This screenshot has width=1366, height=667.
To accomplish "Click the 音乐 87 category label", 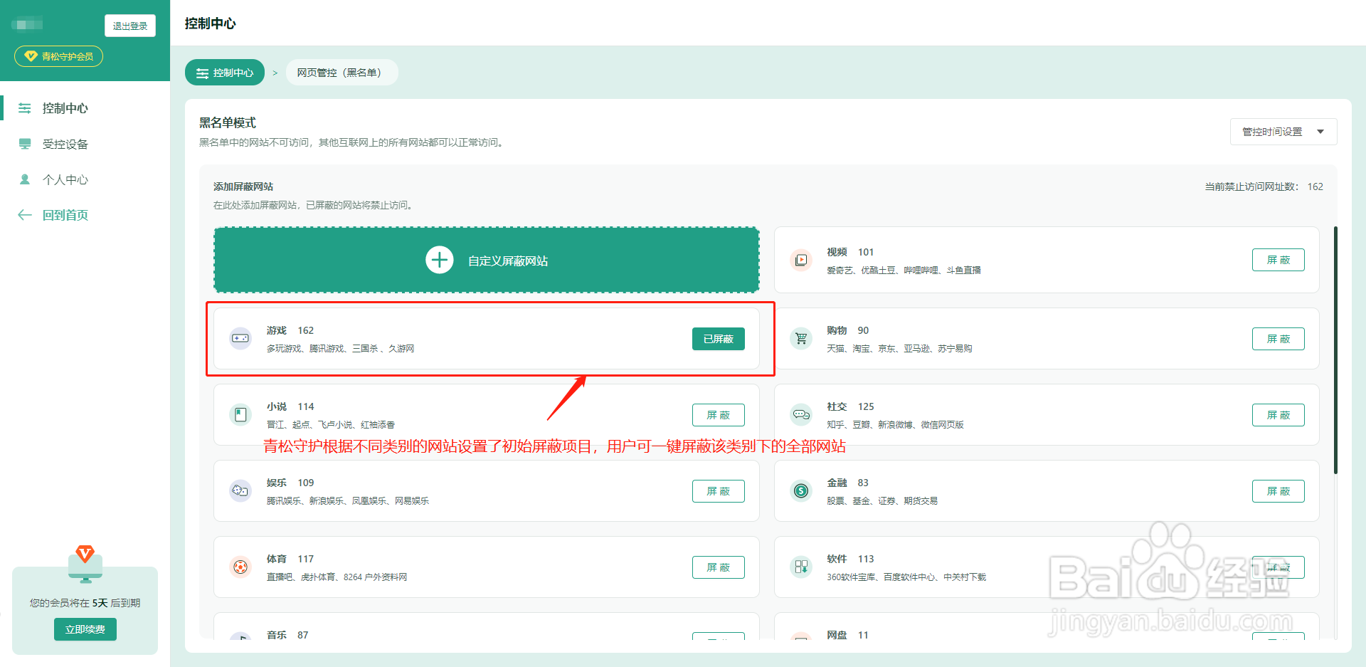I will [x=287, y=634].
